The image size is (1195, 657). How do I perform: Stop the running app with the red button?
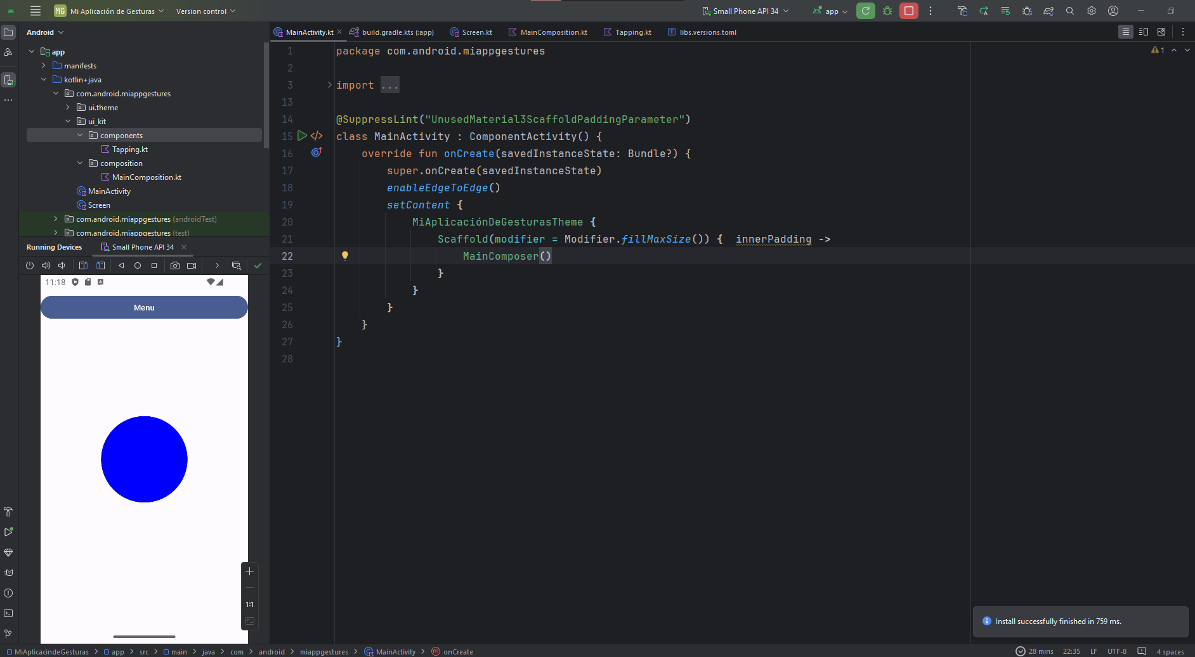tap(908, 11)
